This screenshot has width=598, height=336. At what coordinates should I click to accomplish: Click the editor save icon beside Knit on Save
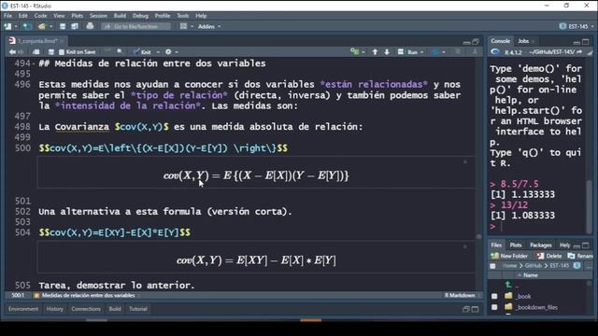pos(51,52)
